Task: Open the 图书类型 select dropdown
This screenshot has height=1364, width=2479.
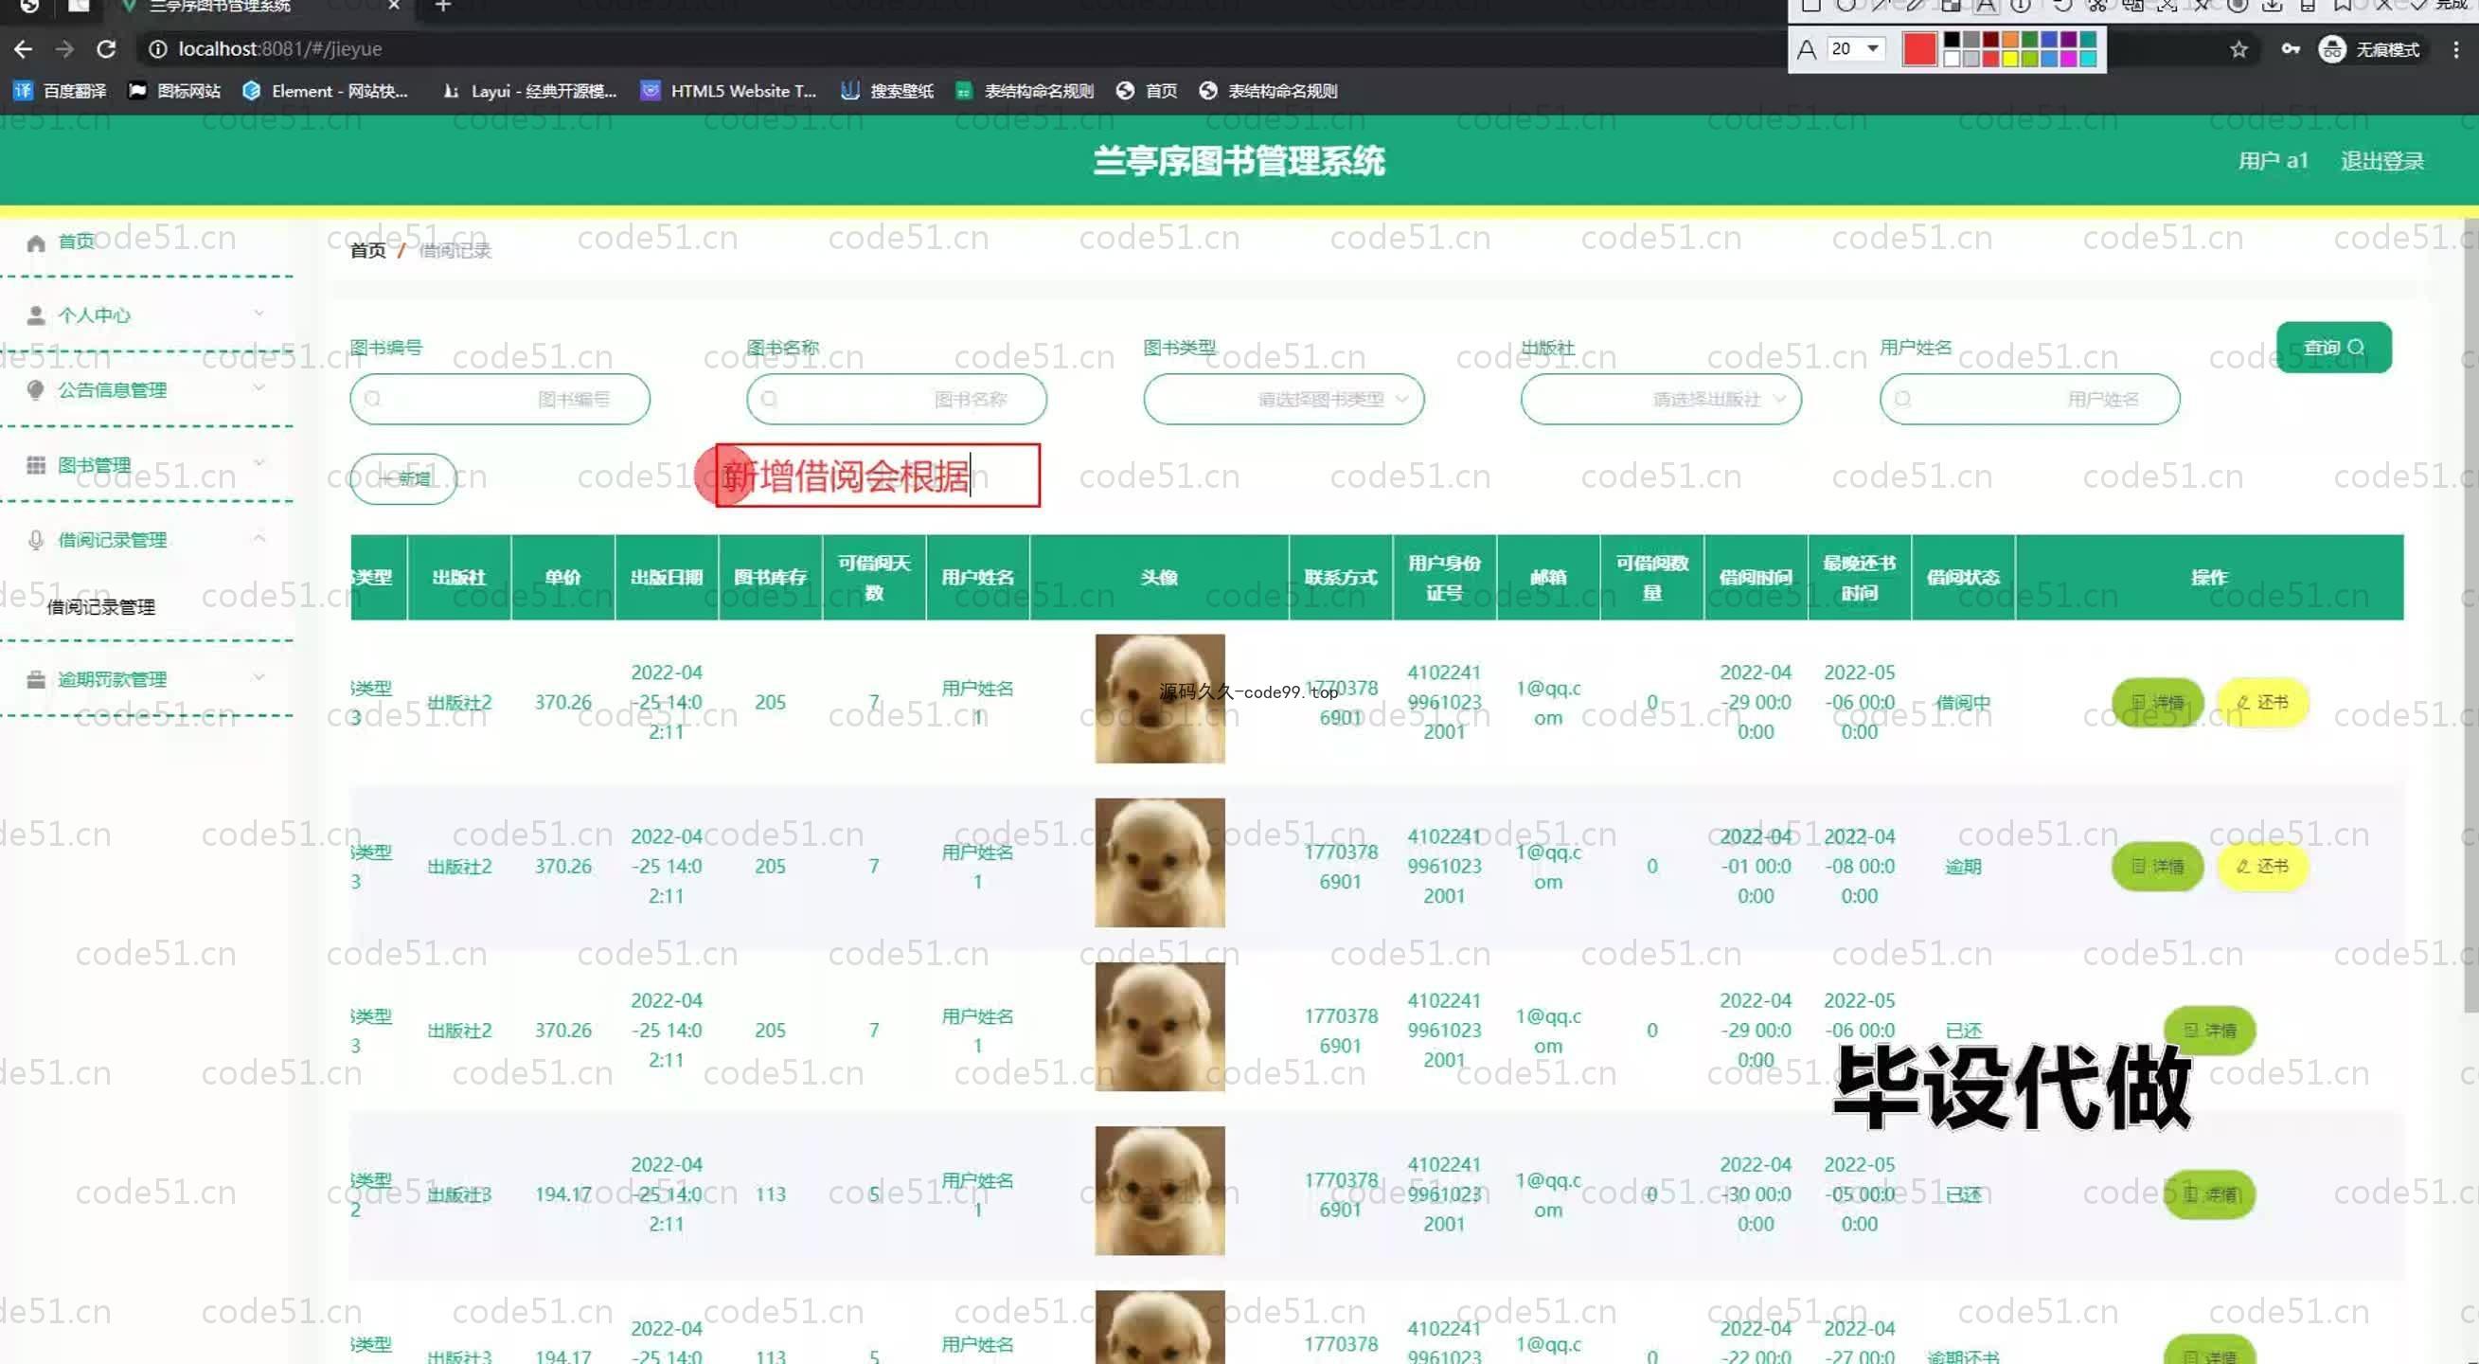Action: click(1283, 399)
